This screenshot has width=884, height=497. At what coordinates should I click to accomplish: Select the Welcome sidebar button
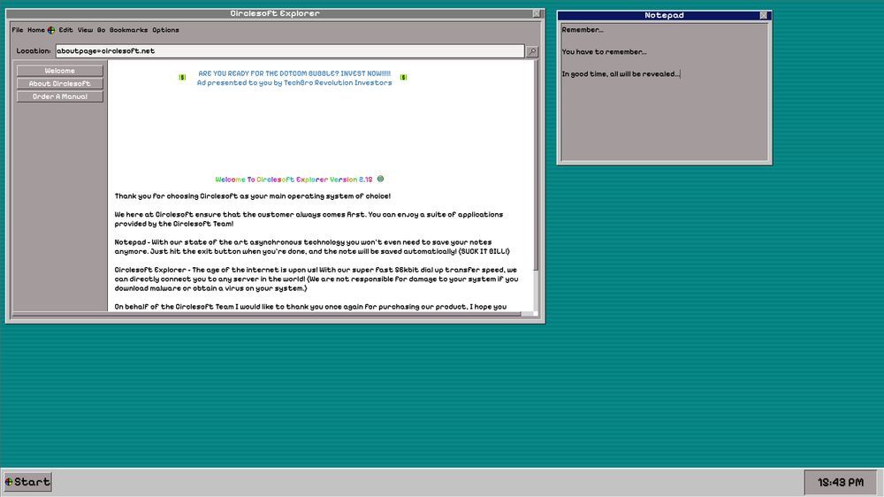60,71
